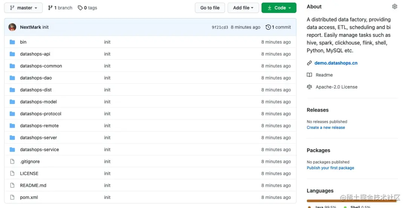407x208 pixels.
Task: Open the datashops-remote folder
Action: pyautogui.click(x=40, y=126)
